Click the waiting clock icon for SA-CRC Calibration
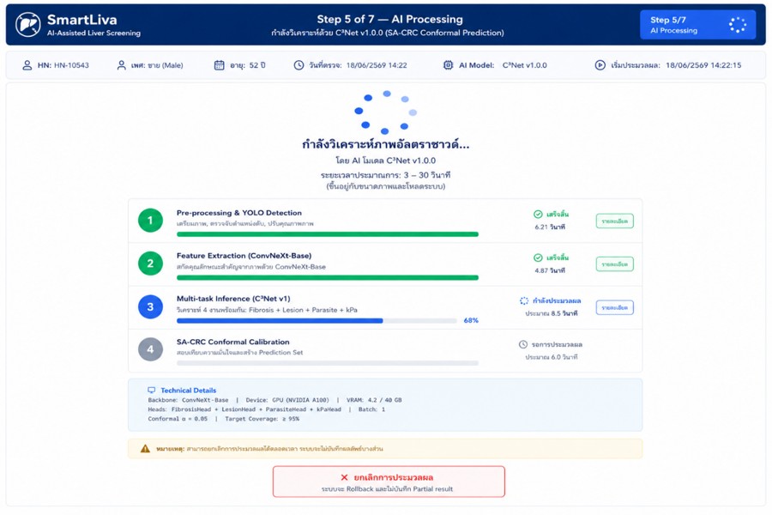The image size is (772, 515). point(523,344)
